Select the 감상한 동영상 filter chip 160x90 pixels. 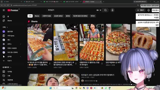(58, 16)
